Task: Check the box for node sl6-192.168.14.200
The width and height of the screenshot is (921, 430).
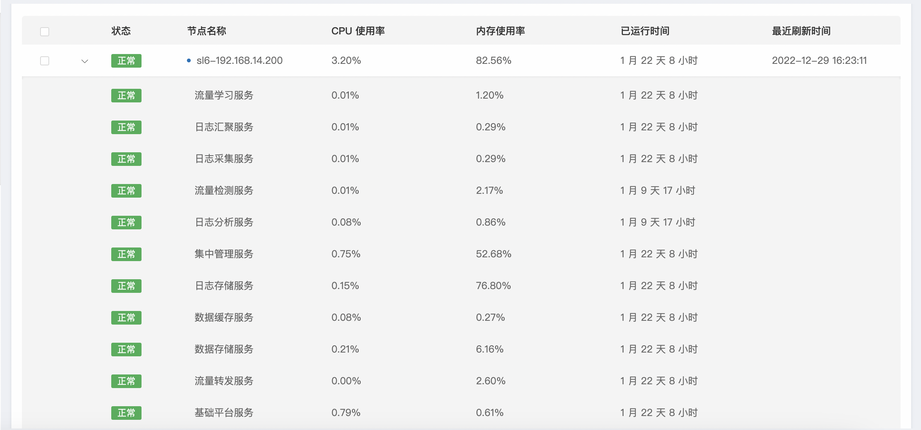Action: (x=45, y=61)
